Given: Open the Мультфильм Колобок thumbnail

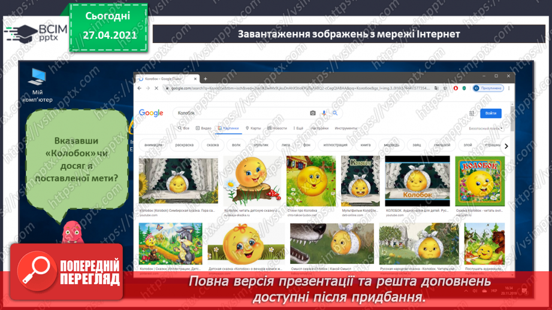Looking at the screenshot, I should (x=360, y=181).
